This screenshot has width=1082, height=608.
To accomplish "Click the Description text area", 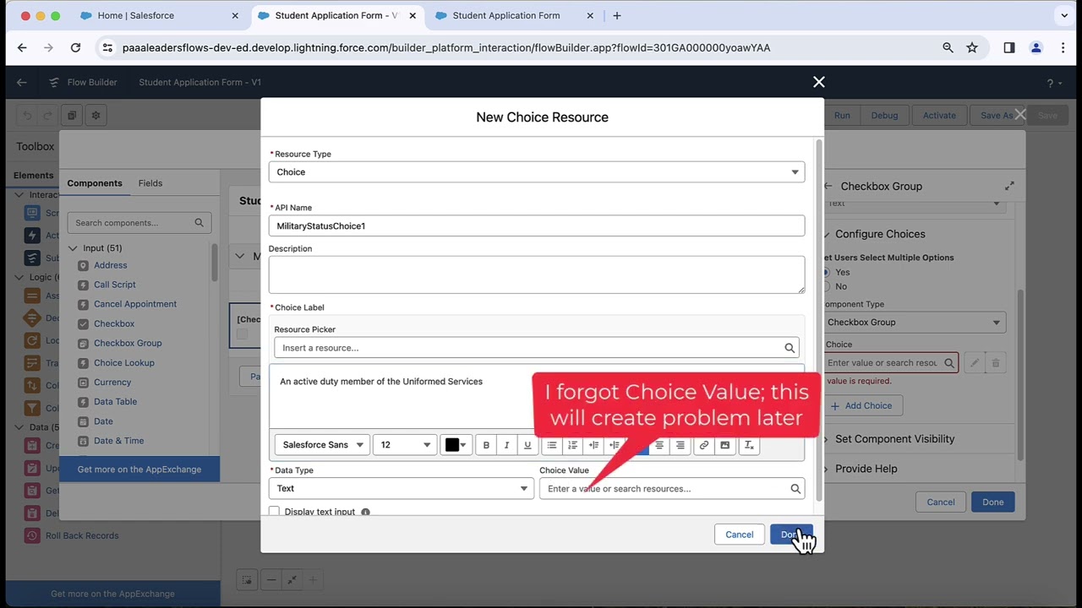I will click(536, 275).
